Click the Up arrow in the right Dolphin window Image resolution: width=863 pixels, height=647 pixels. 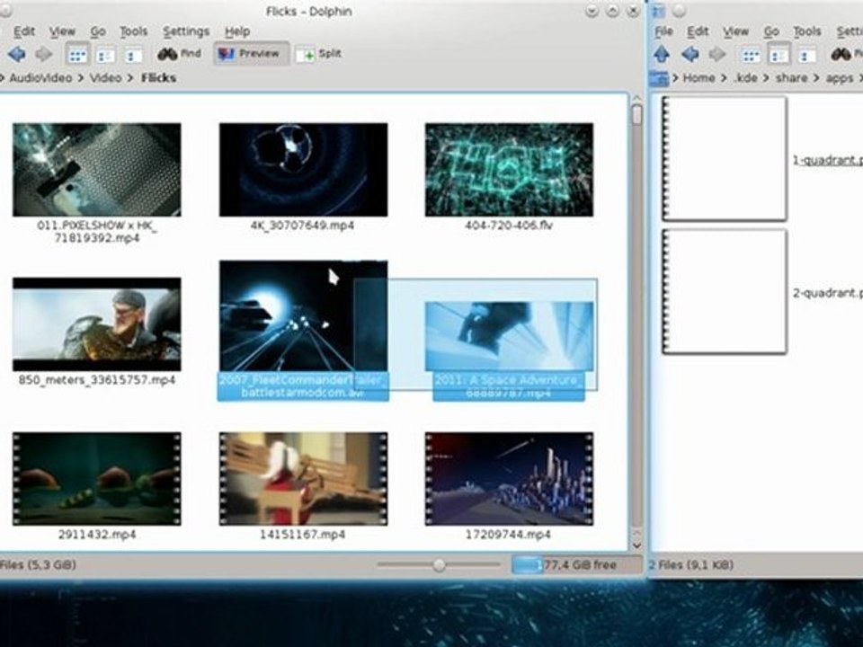point(661,55)
